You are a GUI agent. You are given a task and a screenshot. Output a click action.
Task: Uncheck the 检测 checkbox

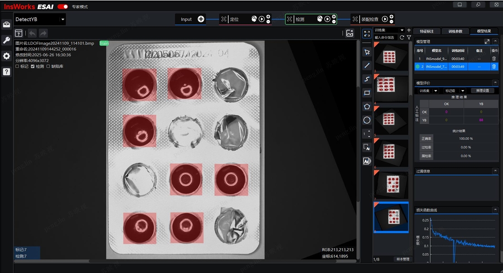tap(33, 67)
